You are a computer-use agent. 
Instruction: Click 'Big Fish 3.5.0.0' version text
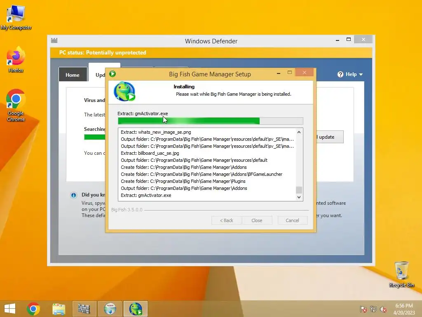click(127, 210)
